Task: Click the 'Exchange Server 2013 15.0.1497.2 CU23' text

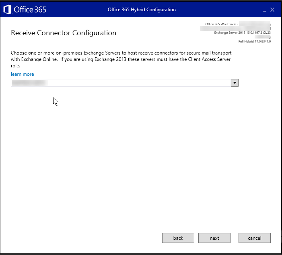Action: (x=242, y=32)
